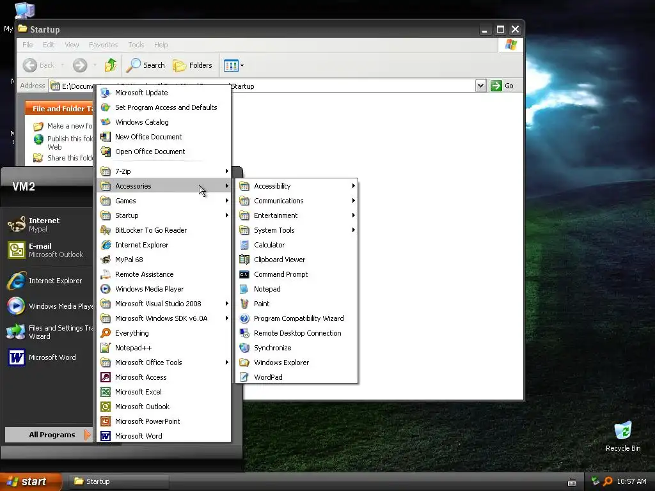Screen dimensions: 655x491
Task: Open Windows Media Player in All Programs list
Action: [164, 289]
